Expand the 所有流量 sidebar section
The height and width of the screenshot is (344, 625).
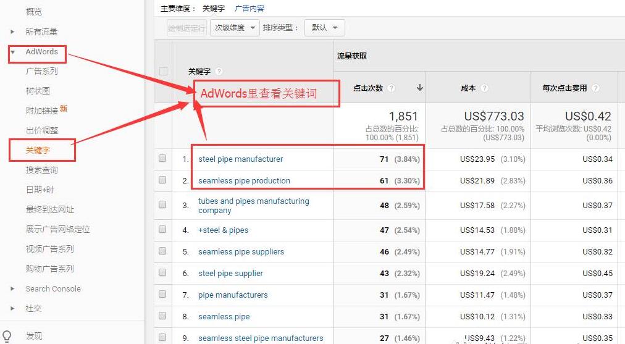pyautogui.click(x=12, y=31)
